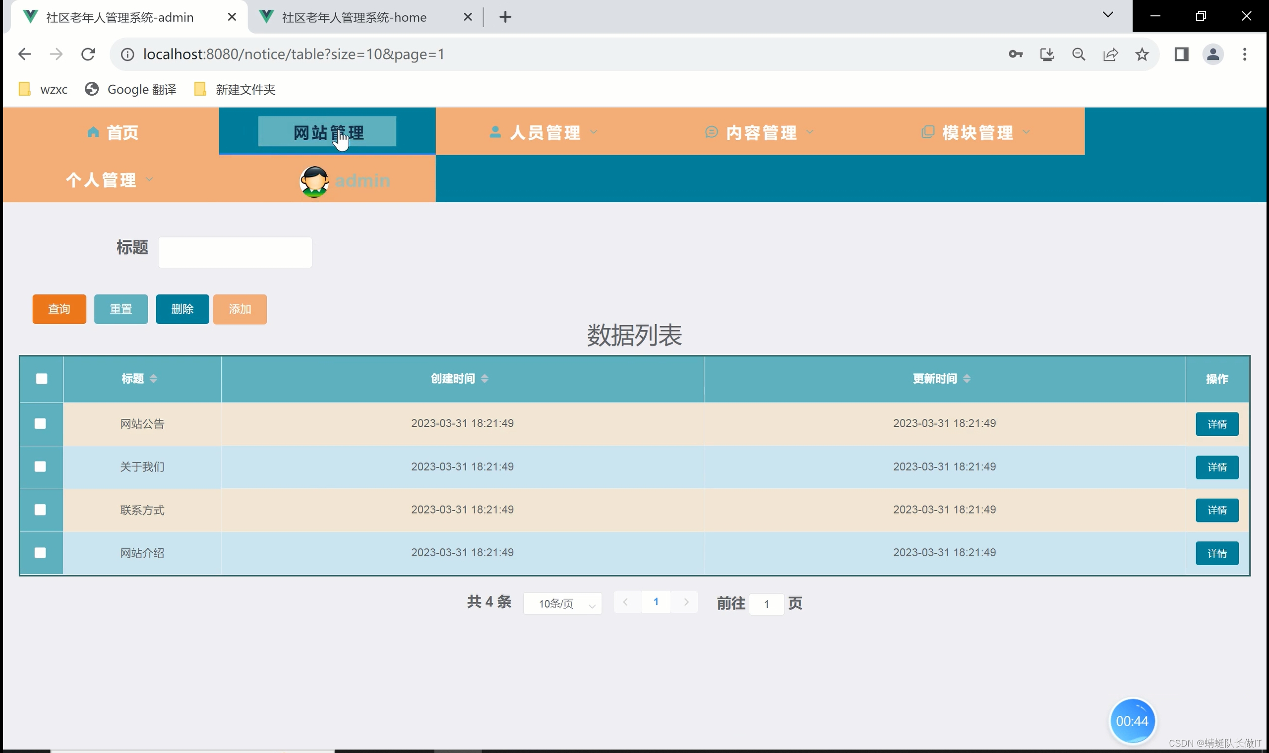Click the password key icon
The width and height of the screenshot is (1269, 753).
(1015, 55)
